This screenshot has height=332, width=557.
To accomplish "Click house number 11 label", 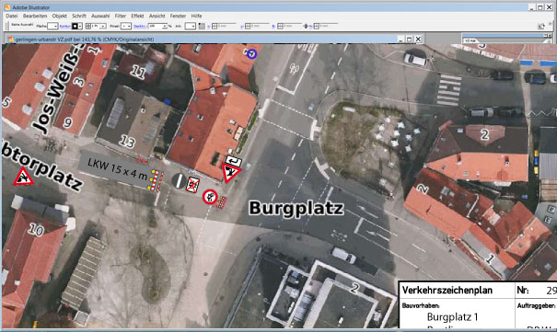I will [x=138, y=72].
